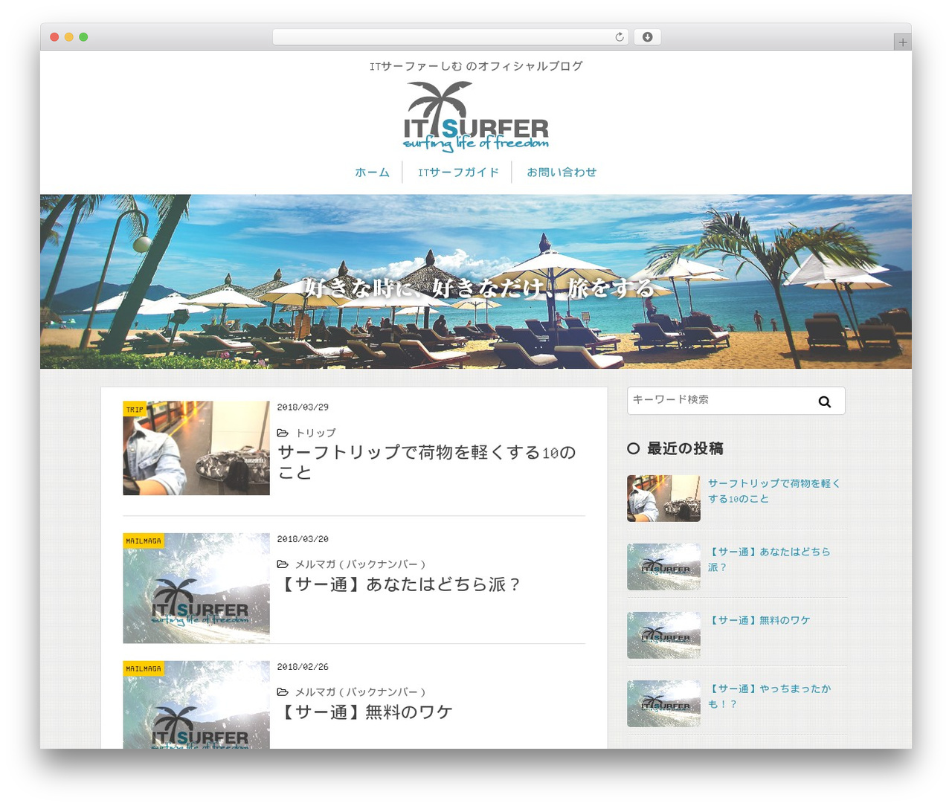The image size is (952, 806).
Task: Click MAILMAGA tag on あなたはどちら派 post
Action: point(144,541)
